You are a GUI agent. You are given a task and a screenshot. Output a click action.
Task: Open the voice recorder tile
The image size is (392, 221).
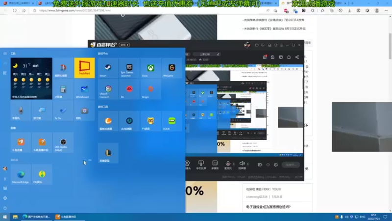tap(21, 110)
